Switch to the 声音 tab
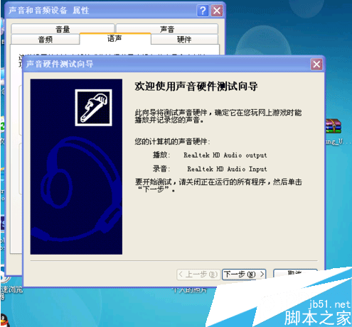Viewport: 352px width, 327px height. click(x=167, y=29)
